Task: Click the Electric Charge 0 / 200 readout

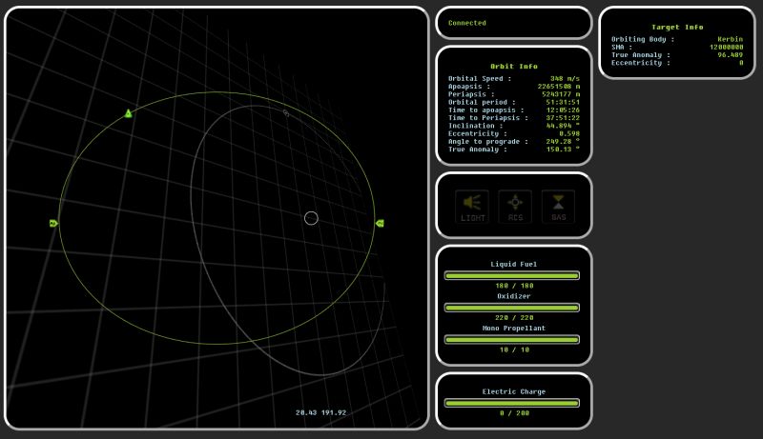Action: (514, 412)
